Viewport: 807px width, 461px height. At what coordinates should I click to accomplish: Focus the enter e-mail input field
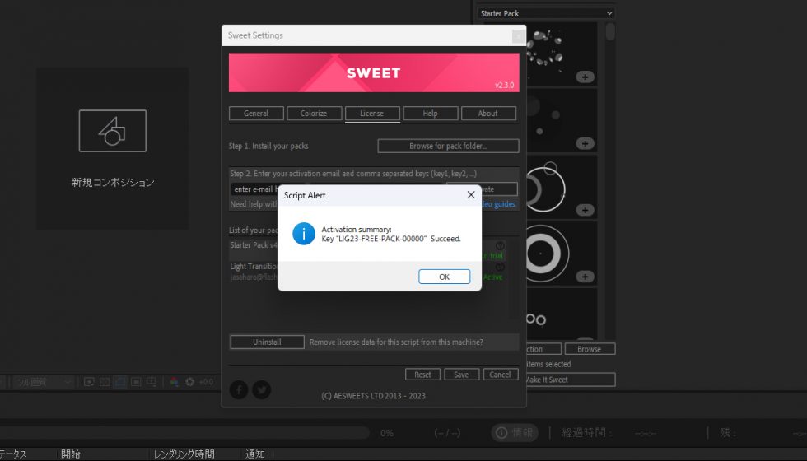pos(254,189)
